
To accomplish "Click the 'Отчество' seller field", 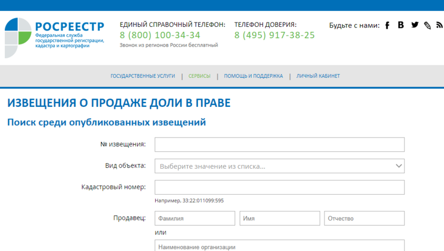I will click(x=364, y=218).
